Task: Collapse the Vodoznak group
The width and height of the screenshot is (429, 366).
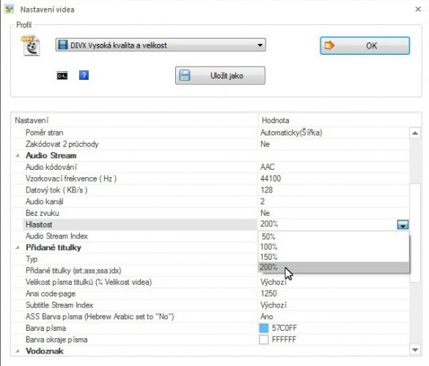Action: tap(18, 351)
